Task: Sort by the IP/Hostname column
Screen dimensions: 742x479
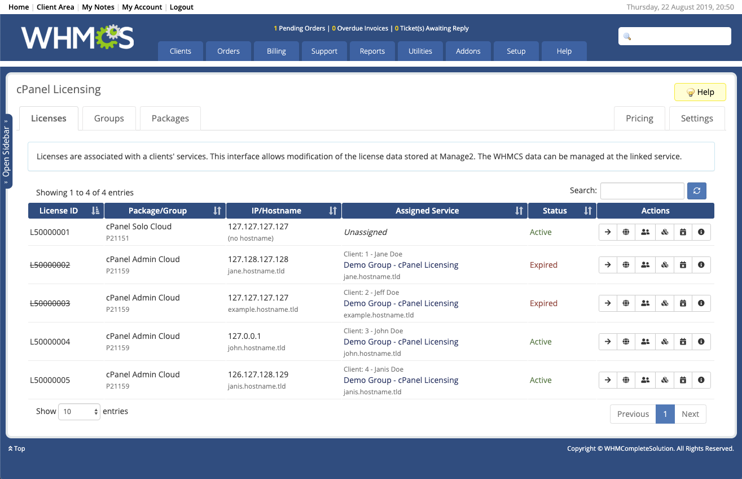Action: pyautogui.click(x=284, y=211)
